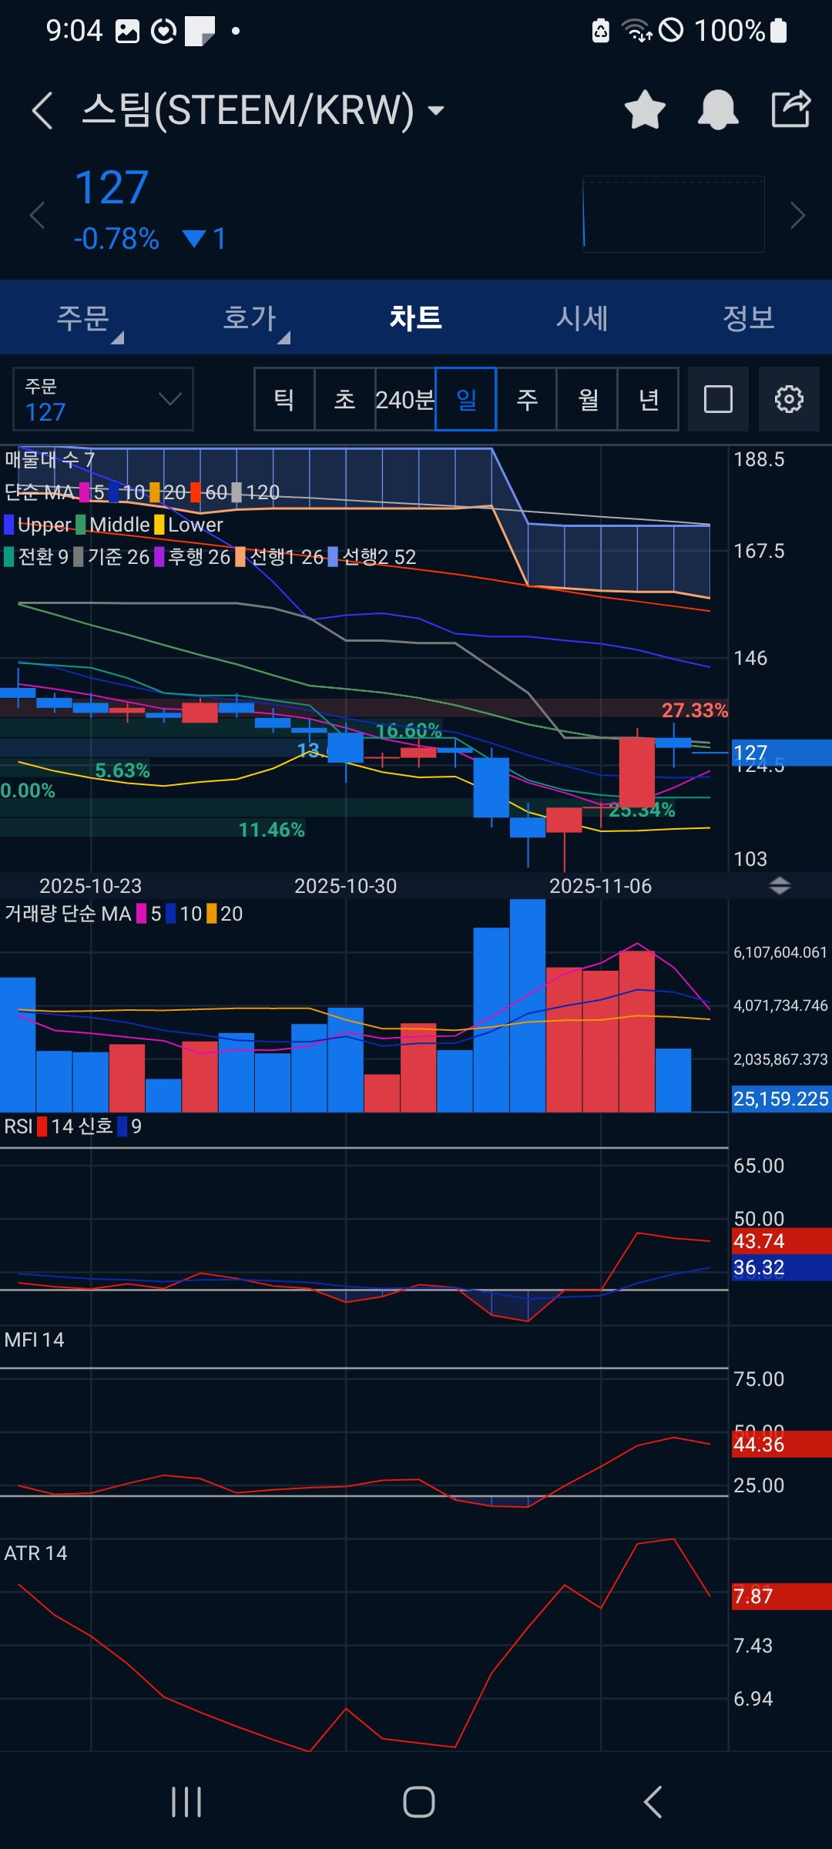Open the 정보 tab
This screenshot has height=1849, width=832.
(x=749, y=317)
